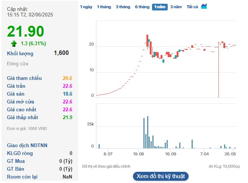Screen dimensions: 248x183
Task: Select the active 1 năm tab
Action: 160,7
